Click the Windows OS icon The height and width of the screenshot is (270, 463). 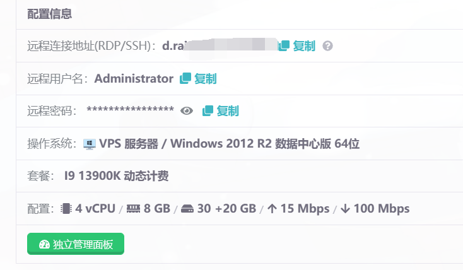tap(90, 144)
